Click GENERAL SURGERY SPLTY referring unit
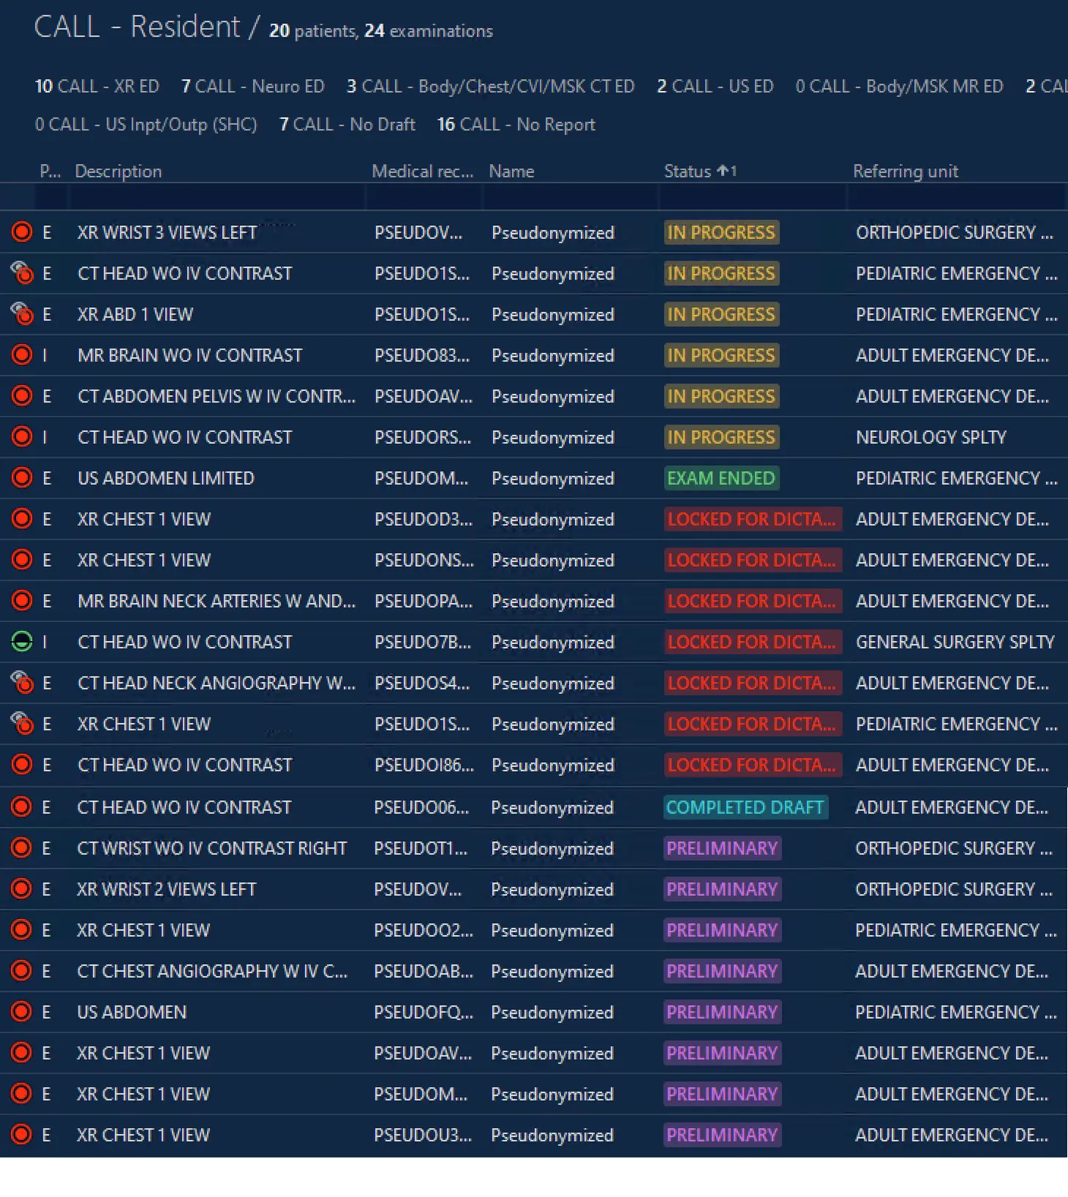The height and width of the screenshot is (1197, 1068). 955,643
